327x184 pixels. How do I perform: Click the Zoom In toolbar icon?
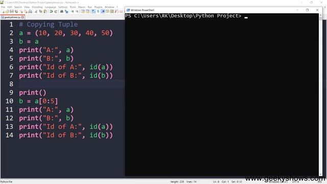tap(72, 11)
